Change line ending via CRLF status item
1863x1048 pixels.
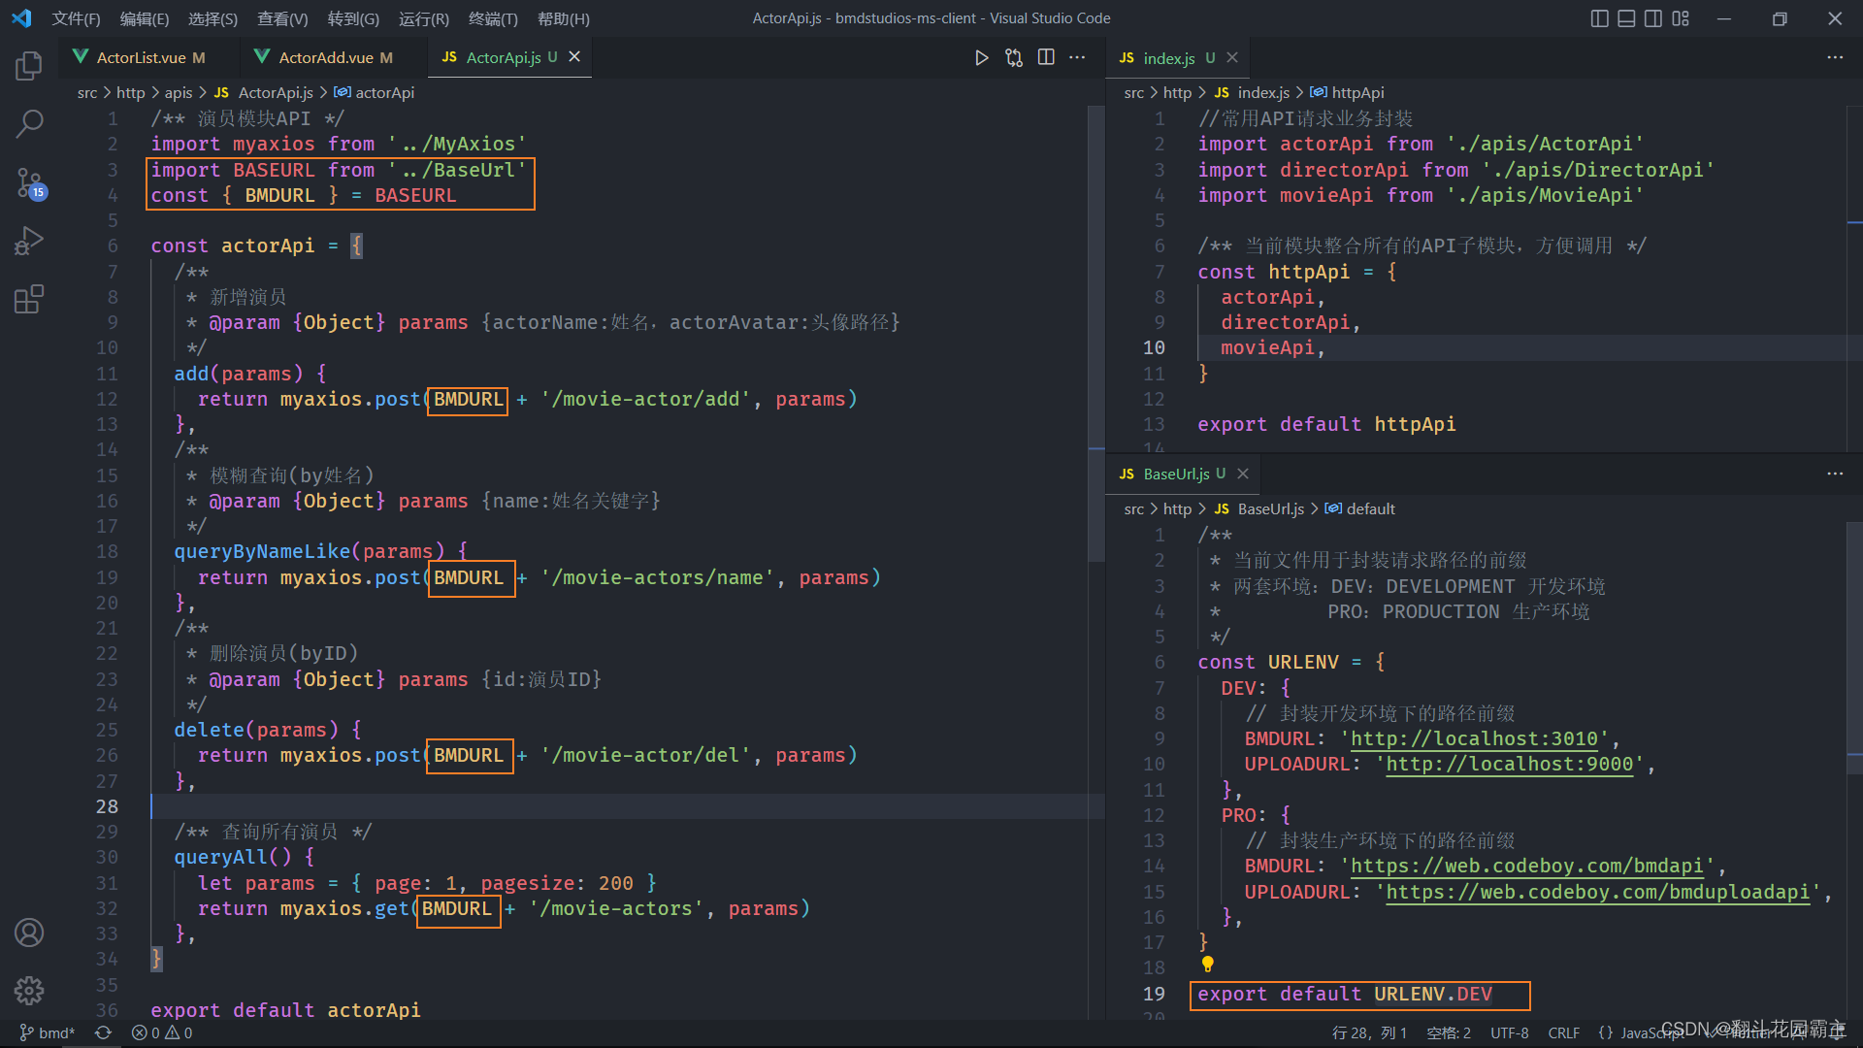click(x=1563, y=1033)
